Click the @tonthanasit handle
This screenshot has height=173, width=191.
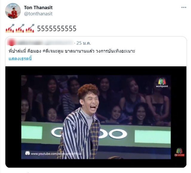click(x=38, y=14)
